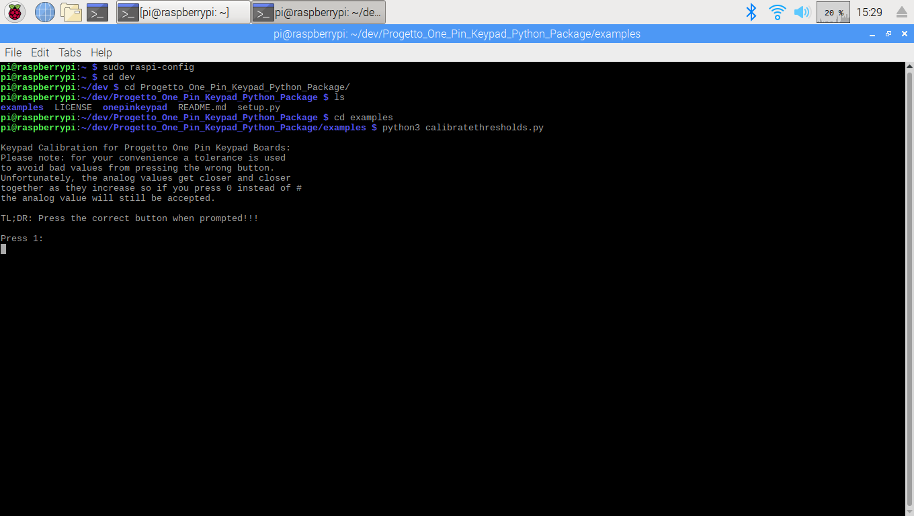The image size is (914, 516).
Task: Click the terminal window title bar
Action: [x=457, y=34]
